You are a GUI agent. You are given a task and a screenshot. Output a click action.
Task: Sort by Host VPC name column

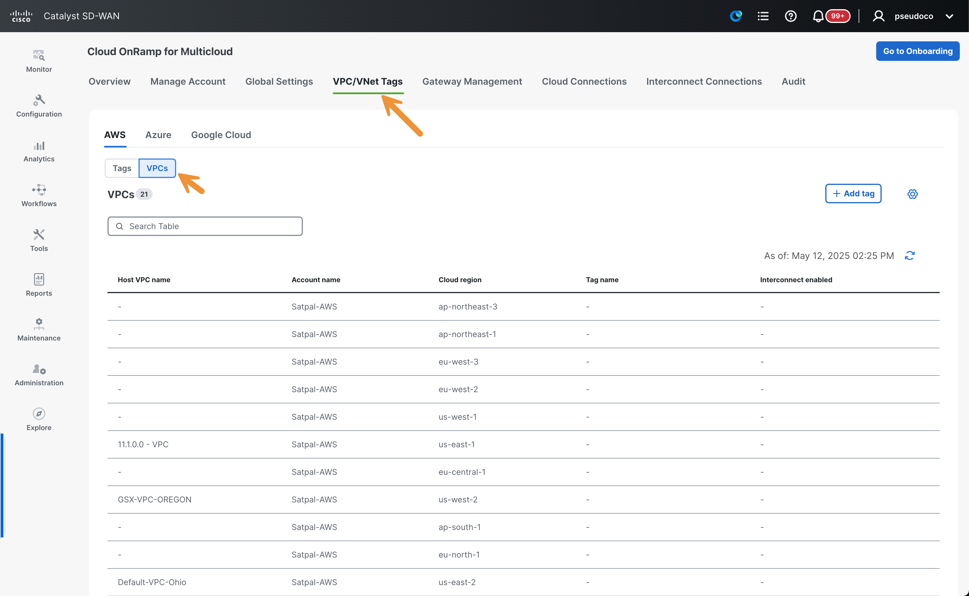(x=144, y=280)
